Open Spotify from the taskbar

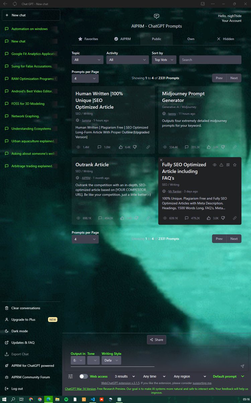pyautogui.click(x=66, y=399)
